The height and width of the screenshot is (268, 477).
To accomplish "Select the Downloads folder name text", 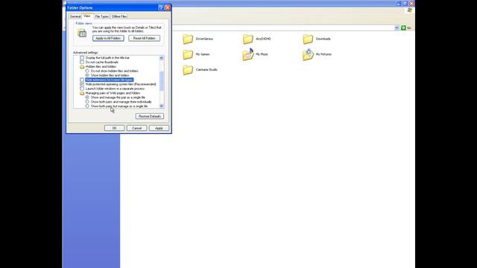I will 323,39.
